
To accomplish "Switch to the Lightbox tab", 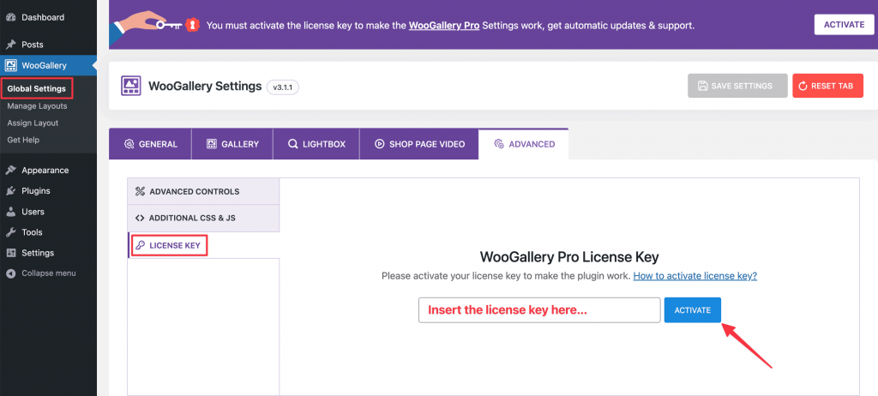I will (x=316, y=144).
